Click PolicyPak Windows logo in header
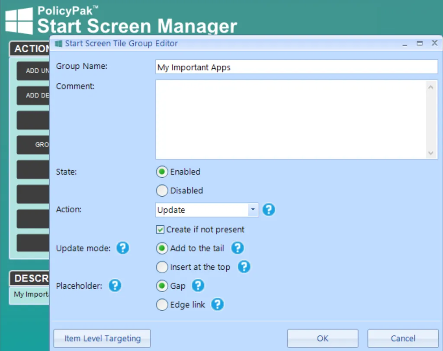 tap(19, 21)
